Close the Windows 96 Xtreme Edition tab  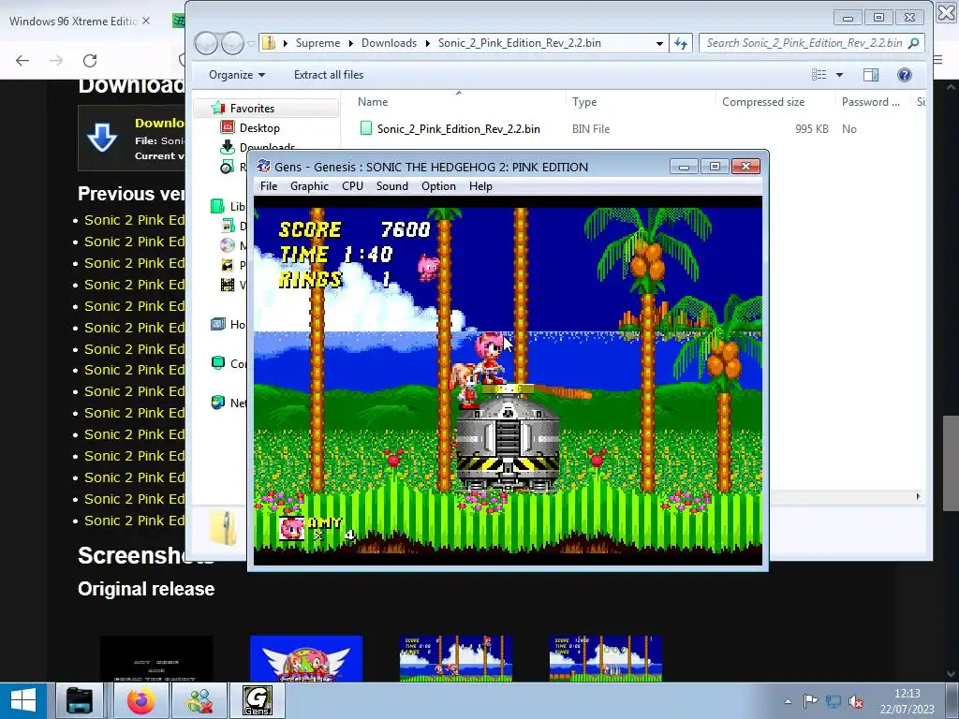click(x=145, y=21)
